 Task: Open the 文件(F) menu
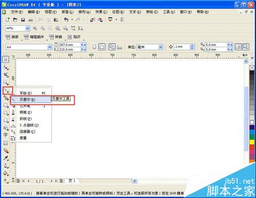pyautogui.click(x=17, y=12)
